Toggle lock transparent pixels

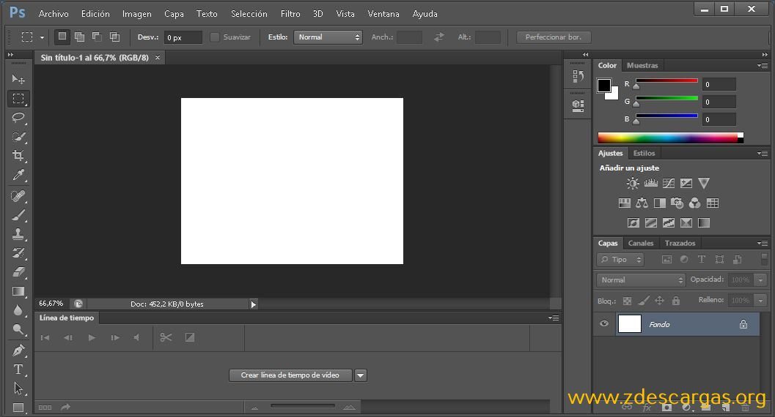tap(627, 301)
